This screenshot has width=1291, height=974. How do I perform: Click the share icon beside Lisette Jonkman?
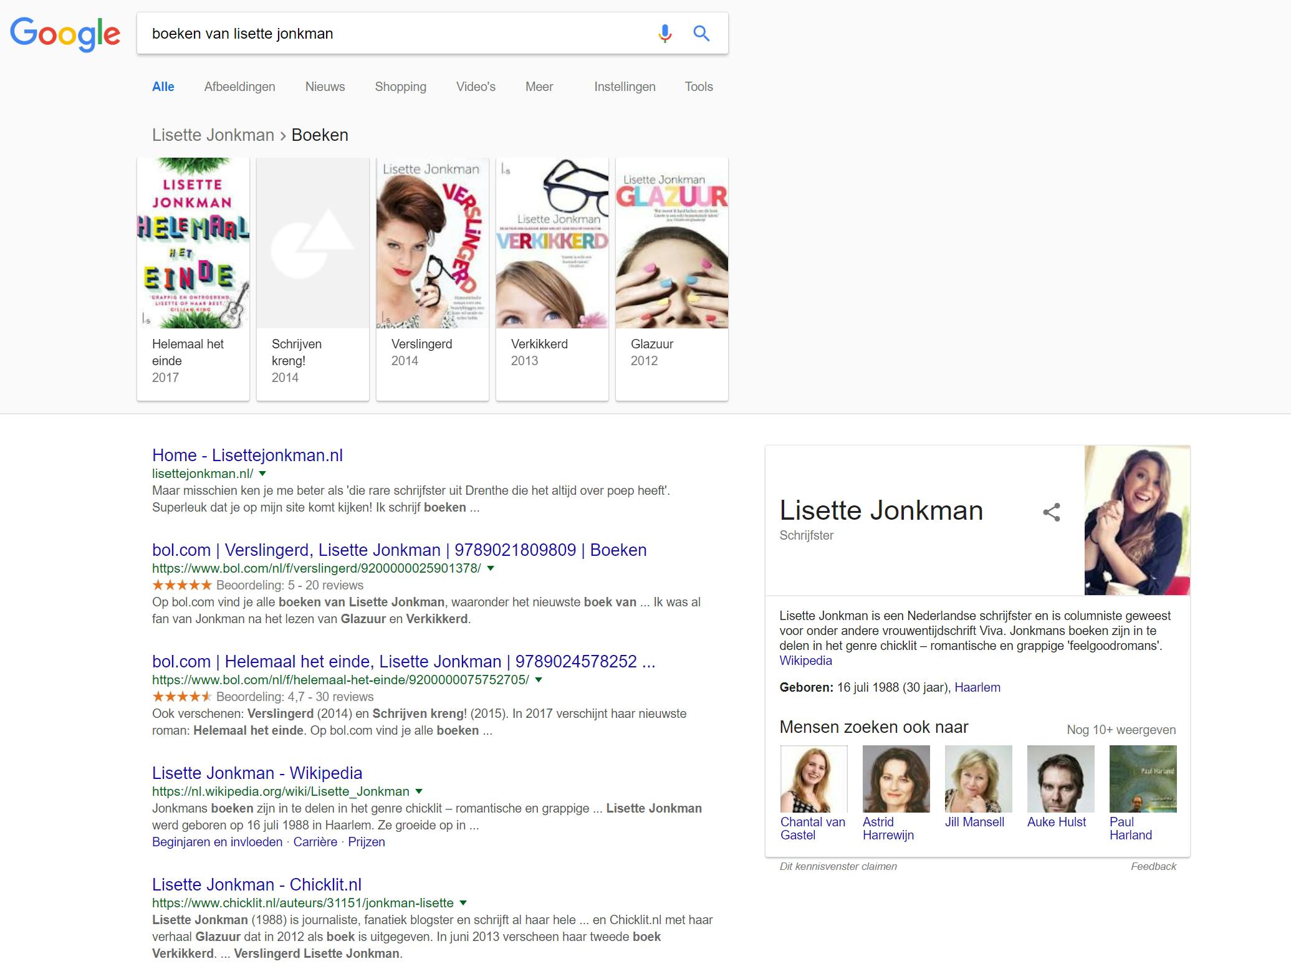pyautogui.click(x=1051, y=512)
